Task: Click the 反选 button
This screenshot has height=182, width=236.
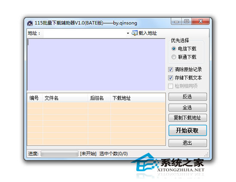Action: [188, 97]
